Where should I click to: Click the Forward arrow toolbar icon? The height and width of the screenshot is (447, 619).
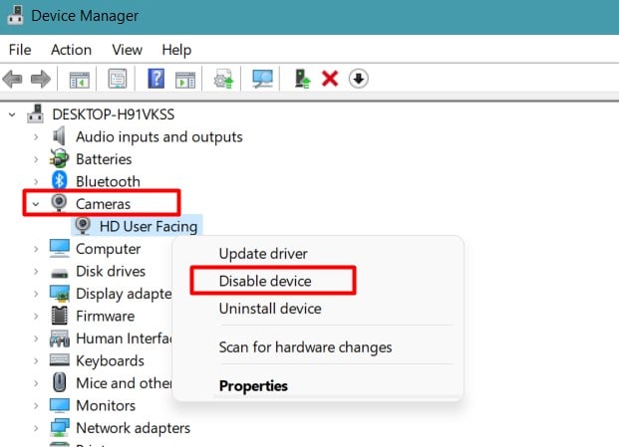41,79
